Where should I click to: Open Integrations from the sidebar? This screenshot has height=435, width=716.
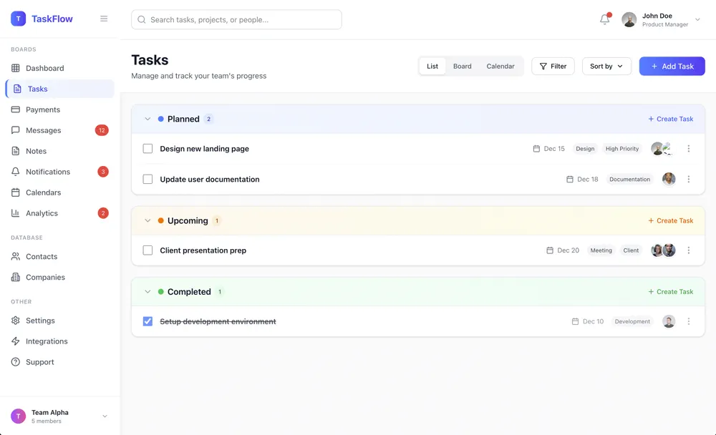(x=47, y=341)
